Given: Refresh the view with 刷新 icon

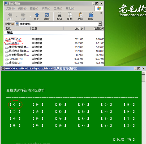Looking at the screenshot, I should point(47,15).
